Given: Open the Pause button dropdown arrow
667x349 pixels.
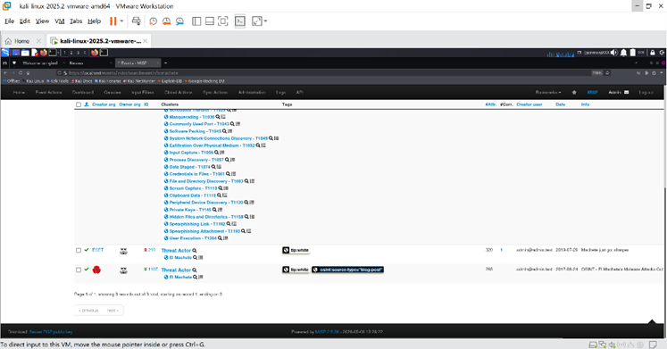Looking at the screenshot, I should click(121, 21).
